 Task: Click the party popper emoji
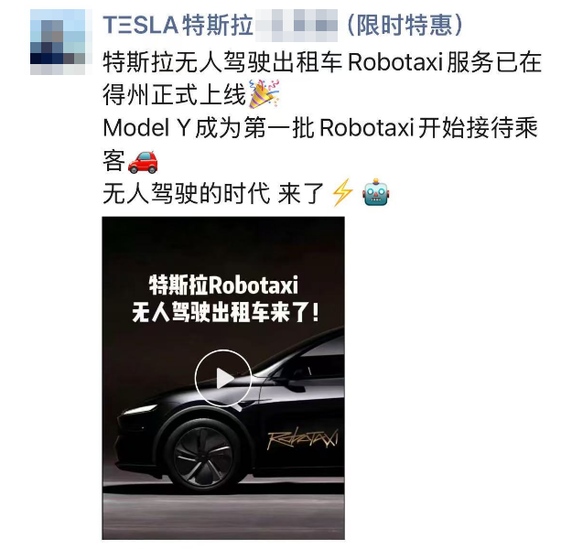(x=264, y=93)
